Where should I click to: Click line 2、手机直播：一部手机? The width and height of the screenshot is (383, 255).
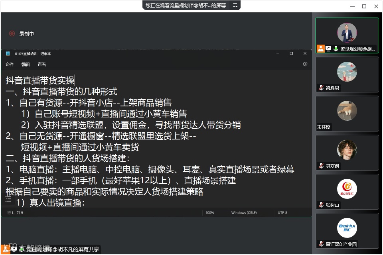120,180
